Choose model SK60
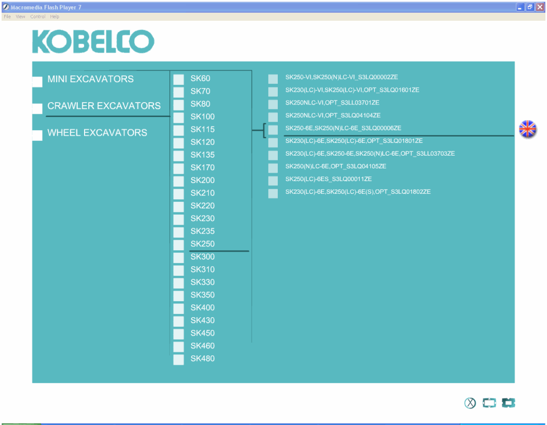This screenshot has height=425, width=547. (200, 79)
